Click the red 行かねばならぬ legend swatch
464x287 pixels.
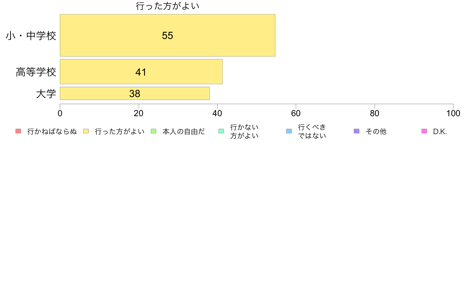click(18, 131)
